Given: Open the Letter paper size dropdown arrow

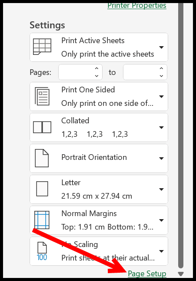Looking at the screenshot, I should coord(162,190).
